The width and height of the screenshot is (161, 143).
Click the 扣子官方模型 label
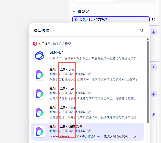62,44
